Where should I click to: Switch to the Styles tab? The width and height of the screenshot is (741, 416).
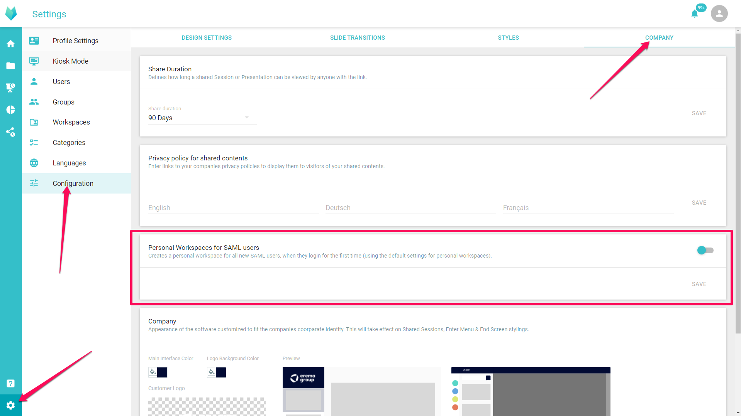[x=508, y=38]
